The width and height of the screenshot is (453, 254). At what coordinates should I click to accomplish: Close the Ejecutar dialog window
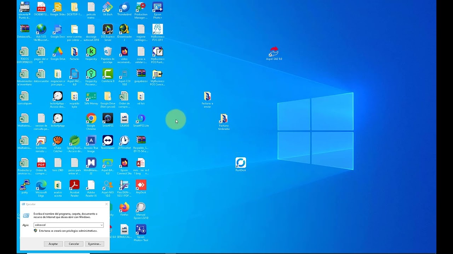click(107, 204)
